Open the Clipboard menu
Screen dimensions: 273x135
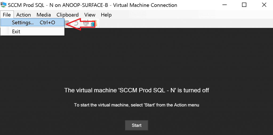tap(67, 15)
